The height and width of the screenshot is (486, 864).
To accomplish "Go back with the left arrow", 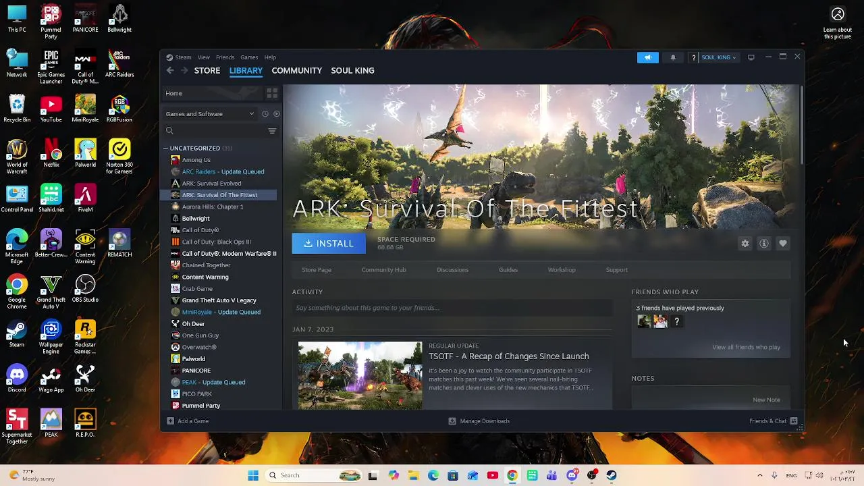I will [170, 70].
